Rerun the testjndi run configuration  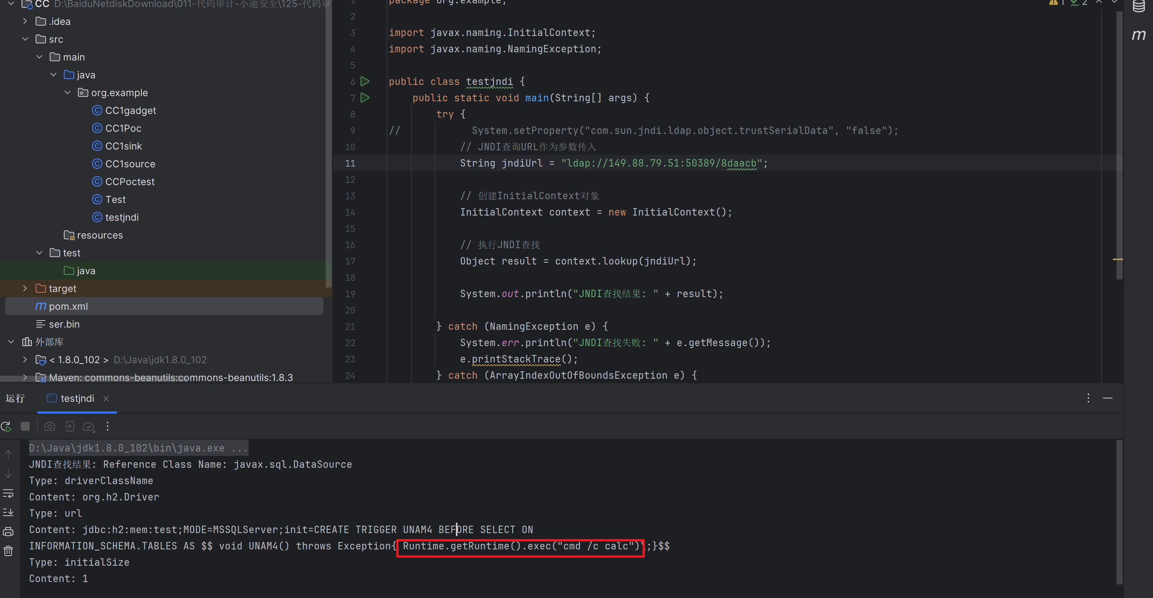[6, 427]
